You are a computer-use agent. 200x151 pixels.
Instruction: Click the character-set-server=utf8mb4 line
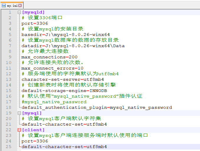pos(63,80)
